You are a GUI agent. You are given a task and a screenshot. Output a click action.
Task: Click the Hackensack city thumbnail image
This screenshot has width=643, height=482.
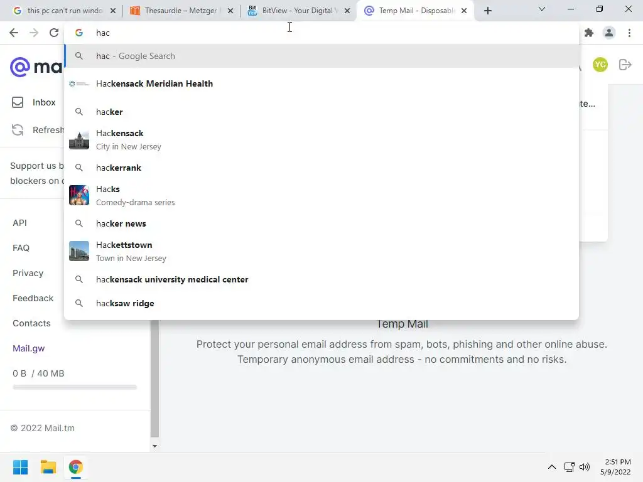[79, 140]
